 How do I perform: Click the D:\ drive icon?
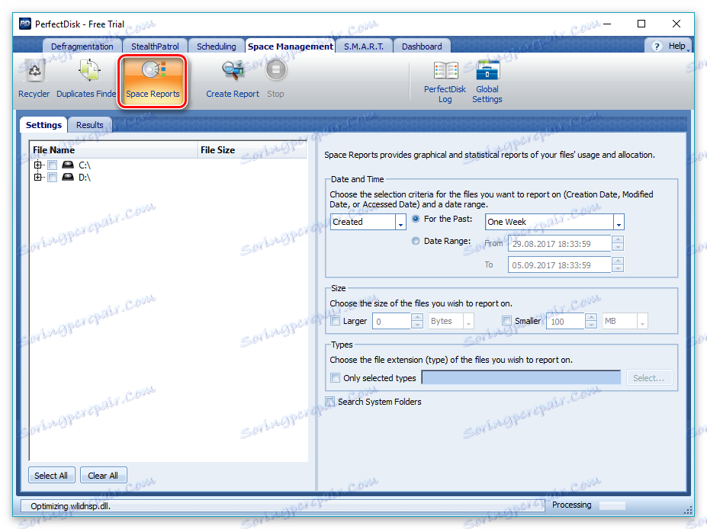(x=68, y=177)
